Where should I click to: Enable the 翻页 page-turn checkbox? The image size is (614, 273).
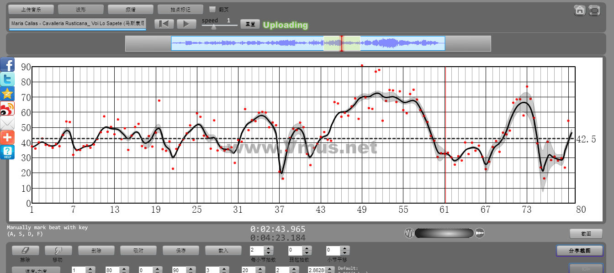(x=212, y=9)
